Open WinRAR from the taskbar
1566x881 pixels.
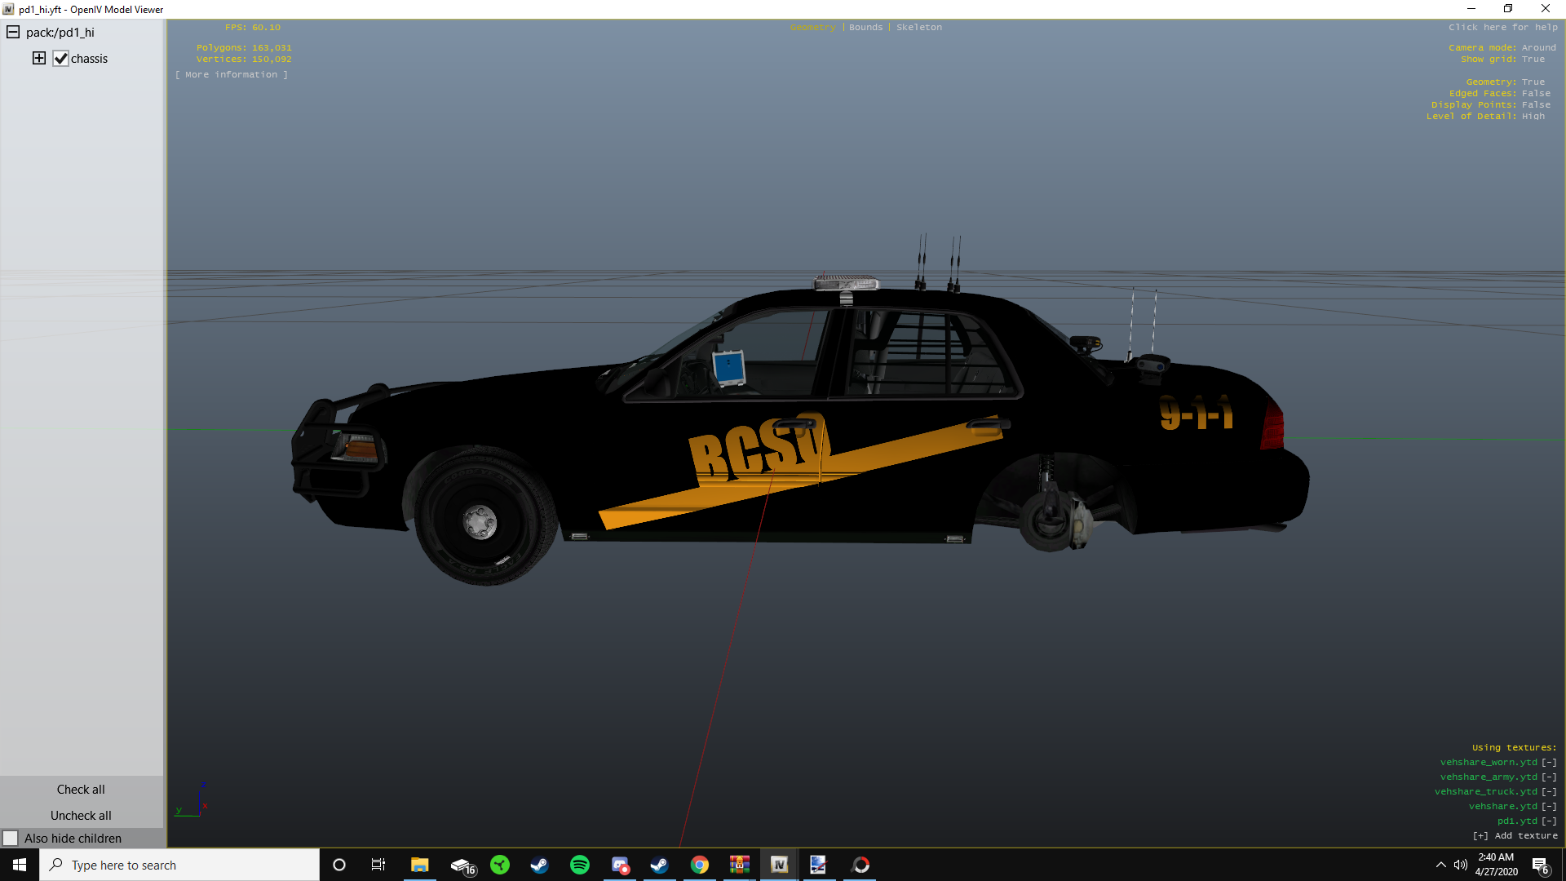pos(739,865)
